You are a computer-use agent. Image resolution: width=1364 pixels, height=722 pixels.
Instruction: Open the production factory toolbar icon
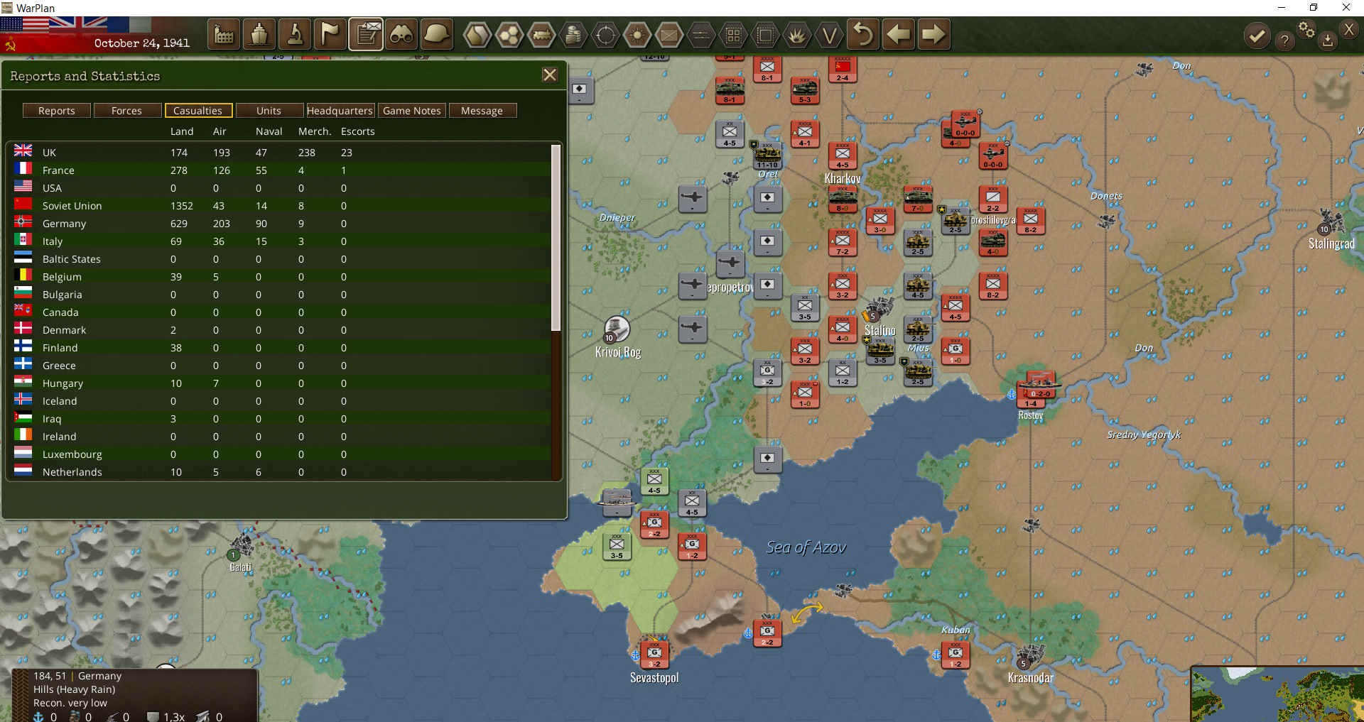(x=224, y=34)
